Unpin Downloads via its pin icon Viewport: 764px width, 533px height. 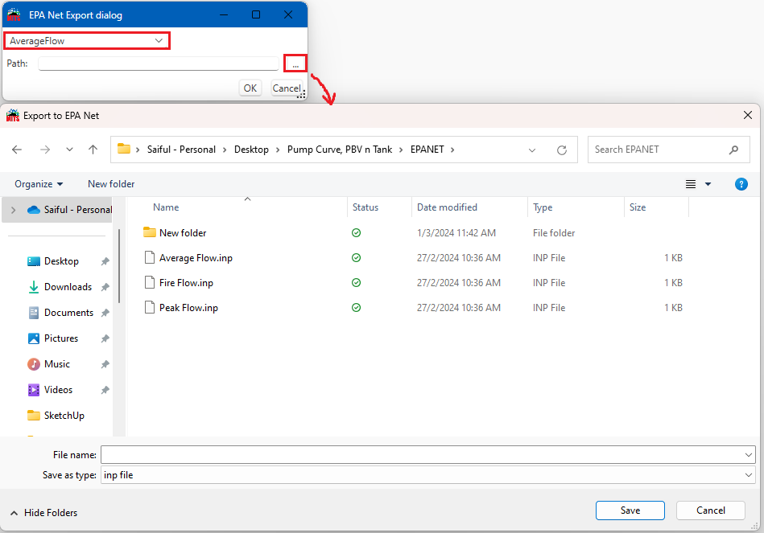[105, 287]
